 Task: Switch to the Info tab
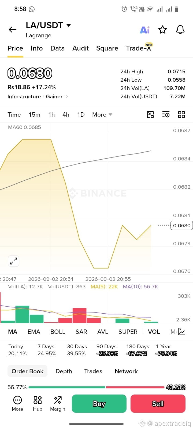[x=37, y=48]
